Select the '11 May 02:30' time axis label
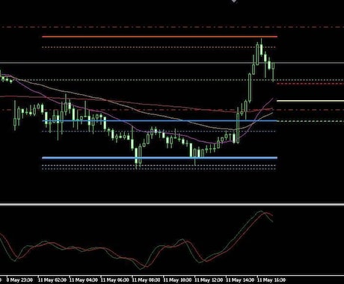344x284 pixels. tap(52, 280)
